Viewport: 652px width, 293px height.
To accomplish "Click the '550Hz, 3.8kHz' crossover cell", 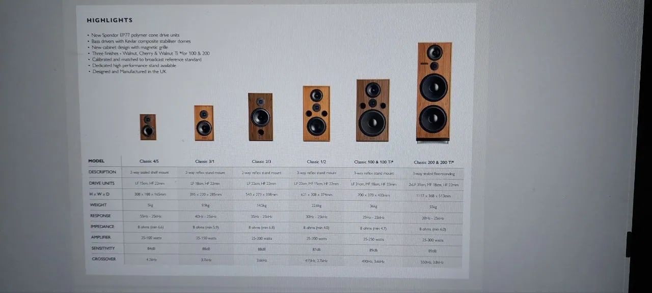I will (433, 262).
